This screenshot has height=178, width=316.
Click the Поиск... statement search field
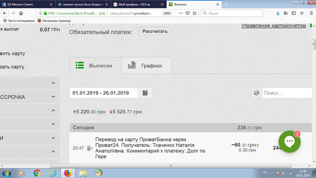click(287, 93)
